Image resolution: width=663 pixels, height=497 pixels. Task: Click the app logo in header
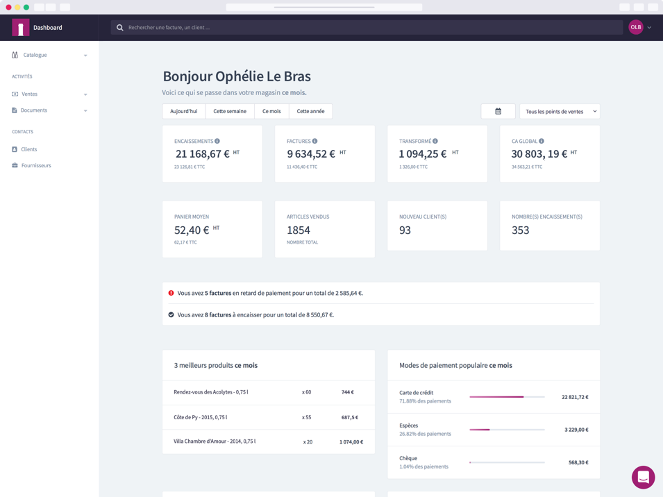(21, 28)
